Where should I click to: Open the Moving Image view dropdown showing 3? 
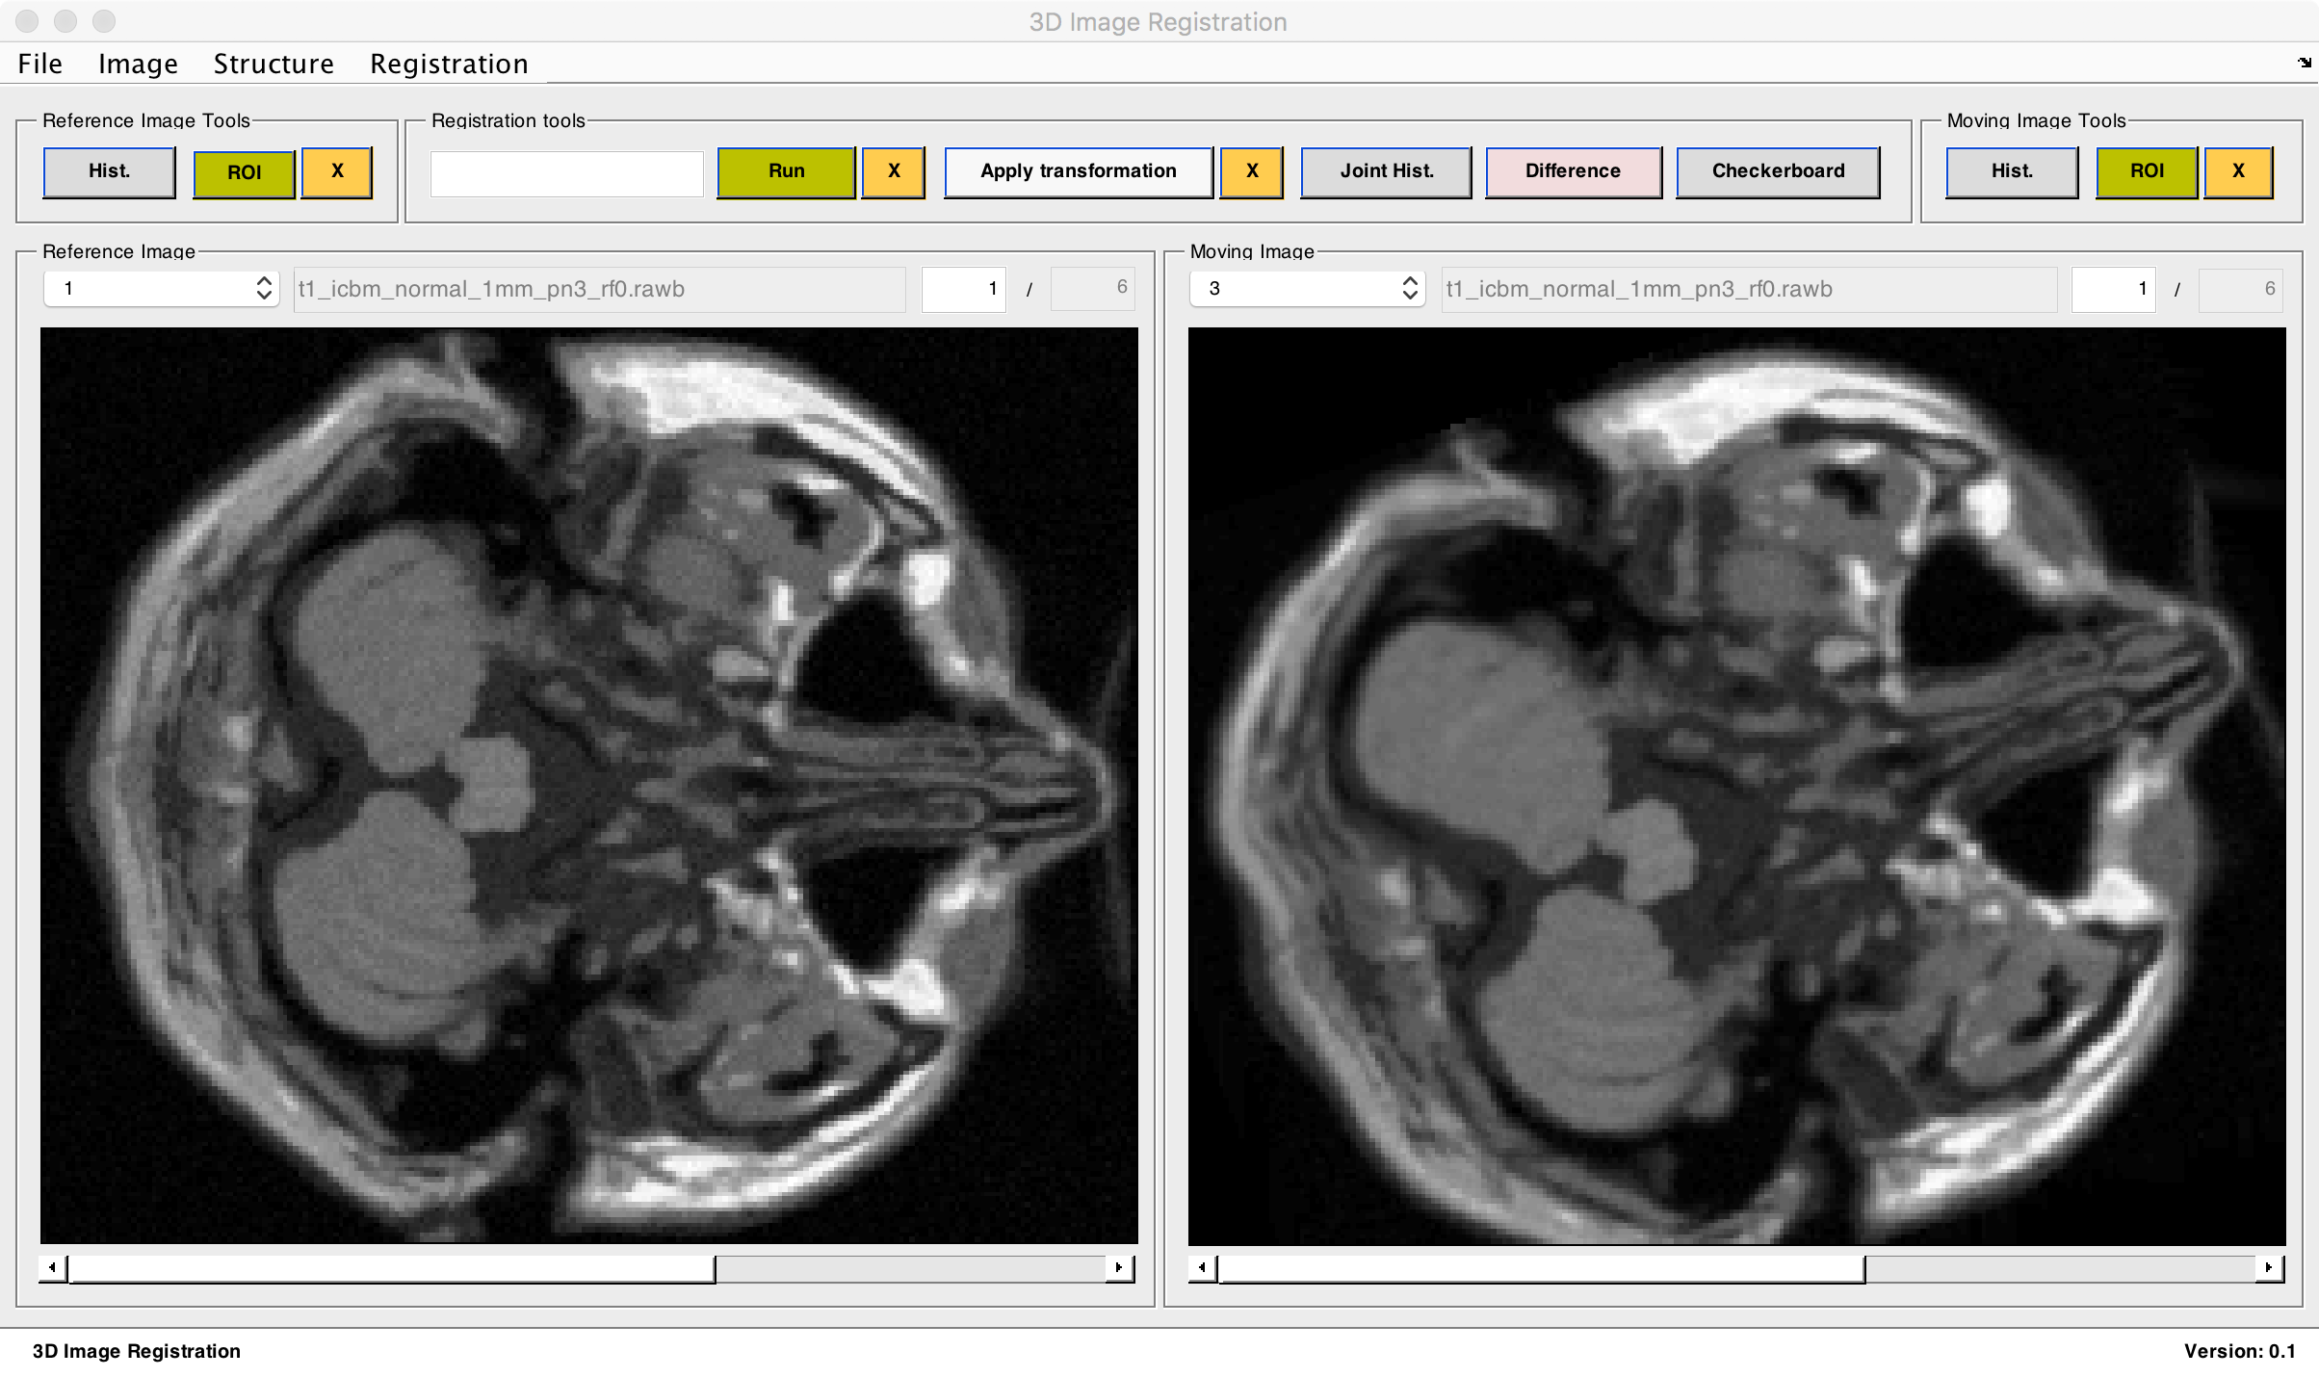coord(1308,288)
